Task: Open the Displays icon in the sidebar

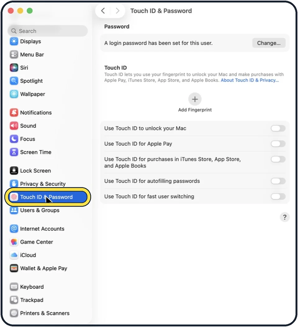Action: pyautogui.click(x=14, y=41)
